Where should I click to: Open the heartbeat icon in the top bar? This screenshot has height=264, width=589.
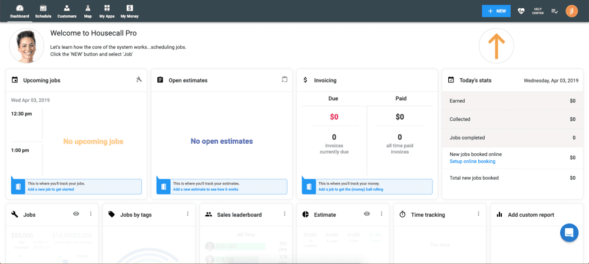coord(521,11)
